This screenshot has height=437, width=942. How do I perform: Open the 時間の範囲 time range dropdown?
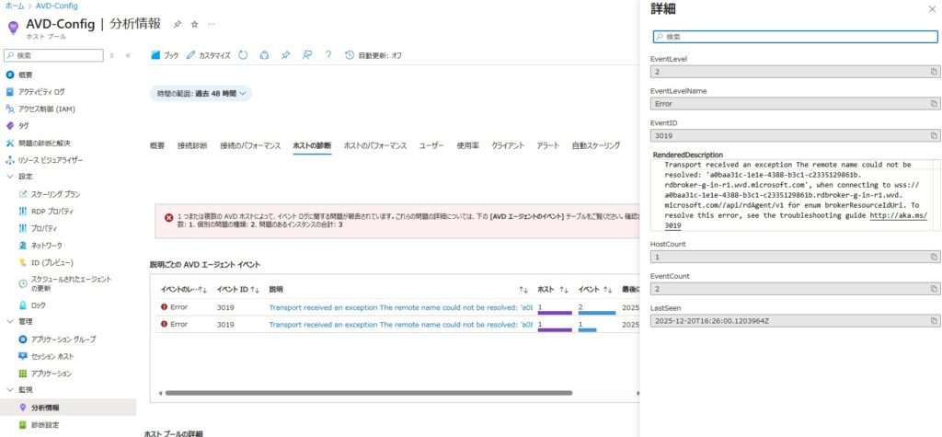[x=201, y=93]
